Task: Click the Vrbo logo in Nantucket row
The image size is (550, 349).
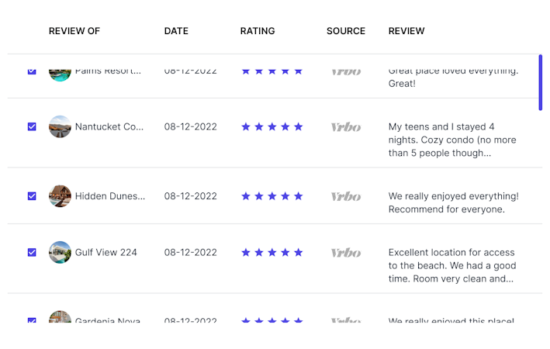Action: coord(345,126)
